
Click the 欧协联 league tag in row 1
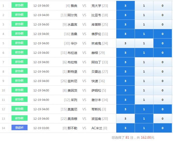pos(19,5)
